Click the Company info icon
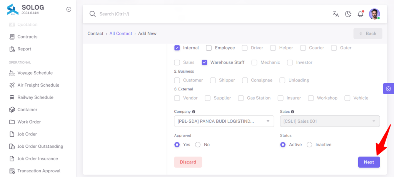This screenshot has height=177, width=394. coord(194,112)
